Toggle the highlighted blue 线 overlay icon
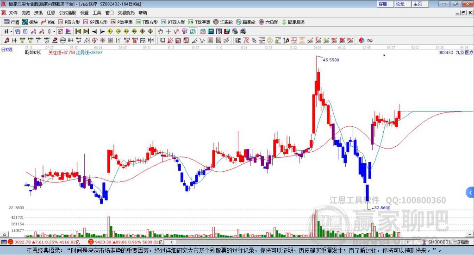The width and height of the screenshot is (474, 255). pyautogui.click(x=193, y=31)
